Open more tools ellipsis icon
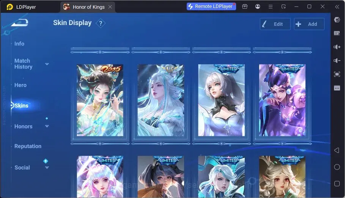Viewport: 345px width, 198px height. click(337, 88)
